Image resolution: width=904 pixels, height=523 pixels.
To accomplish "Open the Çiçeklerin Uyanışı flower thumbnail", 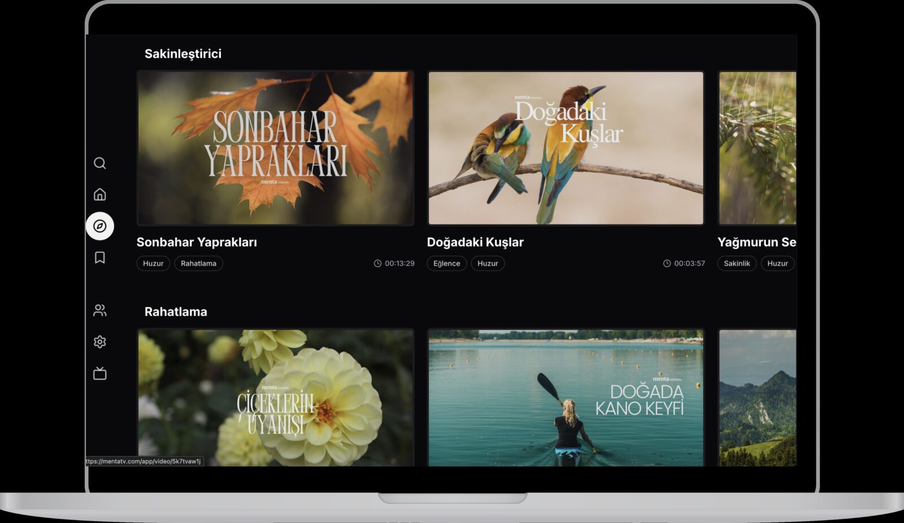I will [x=276, y=398].
